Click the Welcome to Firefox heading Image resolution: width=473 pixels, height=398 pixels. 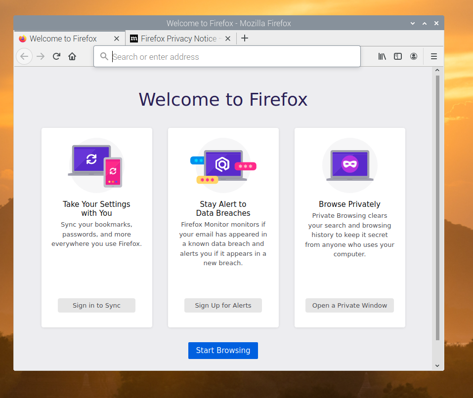223,99
